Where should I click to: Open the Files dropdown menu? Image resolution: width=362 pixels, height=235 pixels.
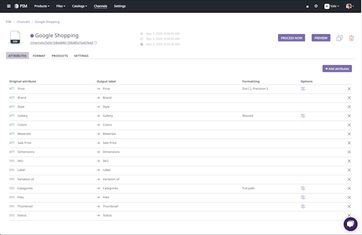[x=61, y=6]
